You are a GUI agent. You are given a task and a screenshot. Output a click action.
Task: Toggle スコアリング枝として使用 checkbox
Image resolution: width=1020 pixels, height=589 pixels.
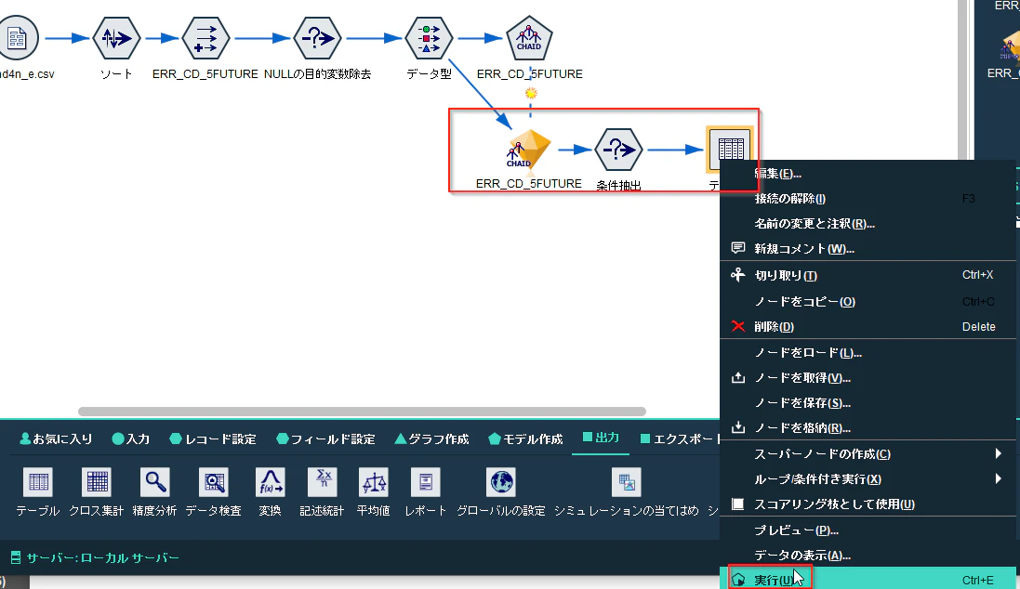tap(737, 504)
